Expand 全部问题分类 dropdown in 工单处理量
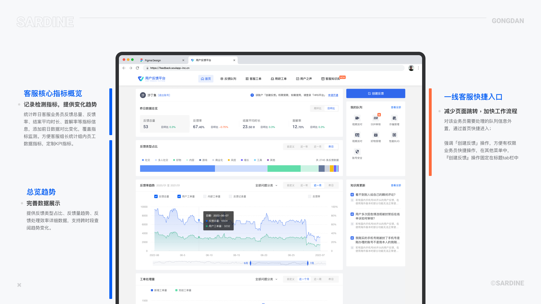Screen dimensions: 541x304 tap(266, 279)
